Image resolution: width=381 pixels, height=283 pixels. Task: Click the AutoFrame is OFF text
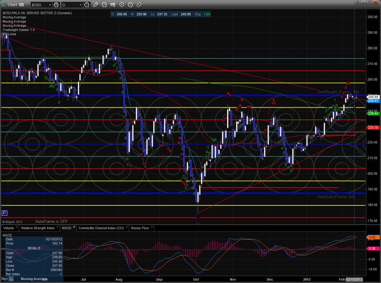[x=51, y=222]
